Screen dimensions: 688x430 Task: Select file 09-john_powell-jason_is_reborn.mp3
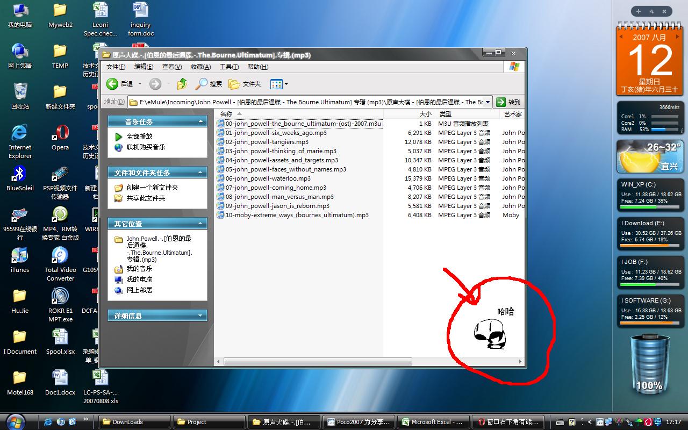[273, 206]
